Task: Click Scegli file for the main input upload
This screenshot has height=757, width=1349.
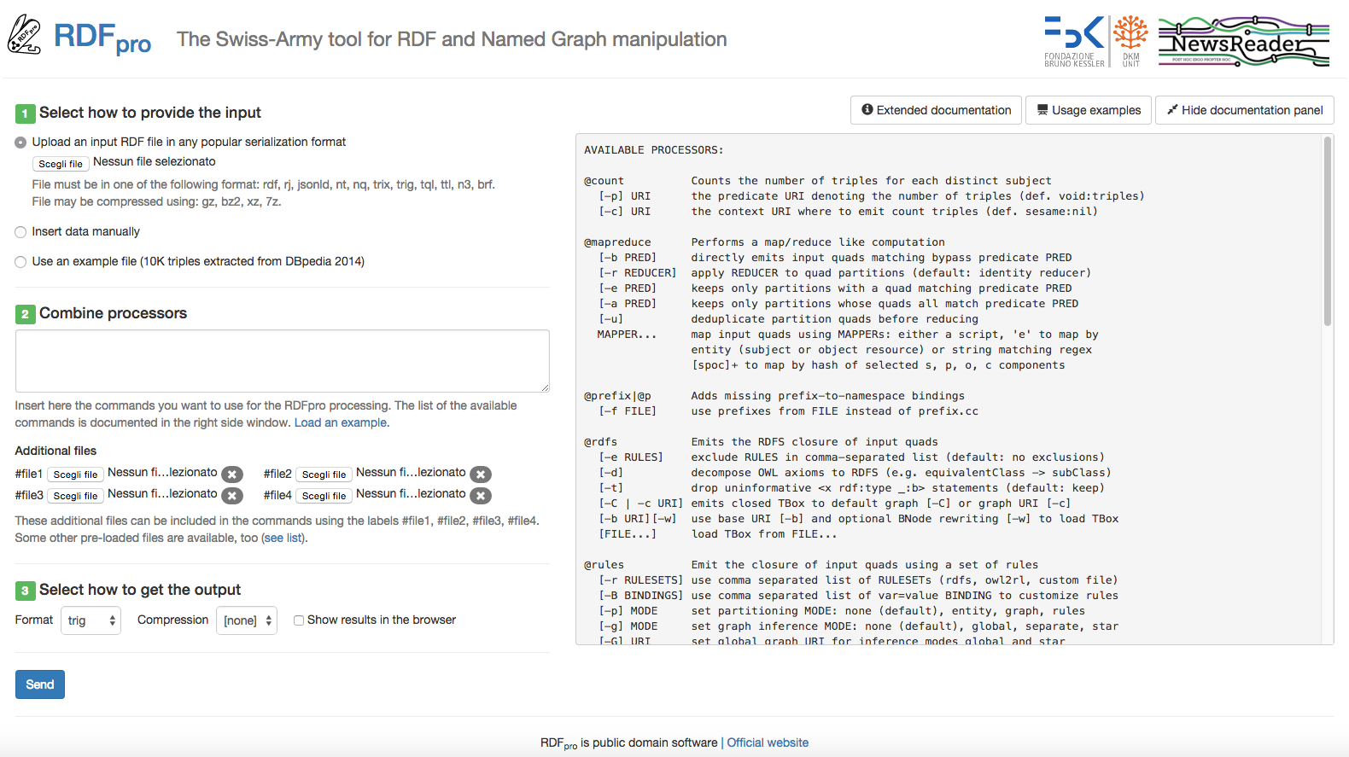Action: 61,164
